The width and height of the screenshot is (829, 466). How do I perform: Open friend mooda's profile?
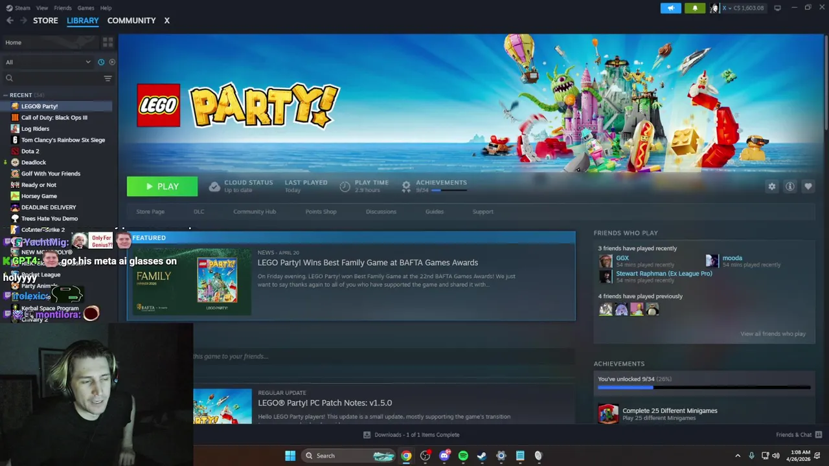click(732, 258)
